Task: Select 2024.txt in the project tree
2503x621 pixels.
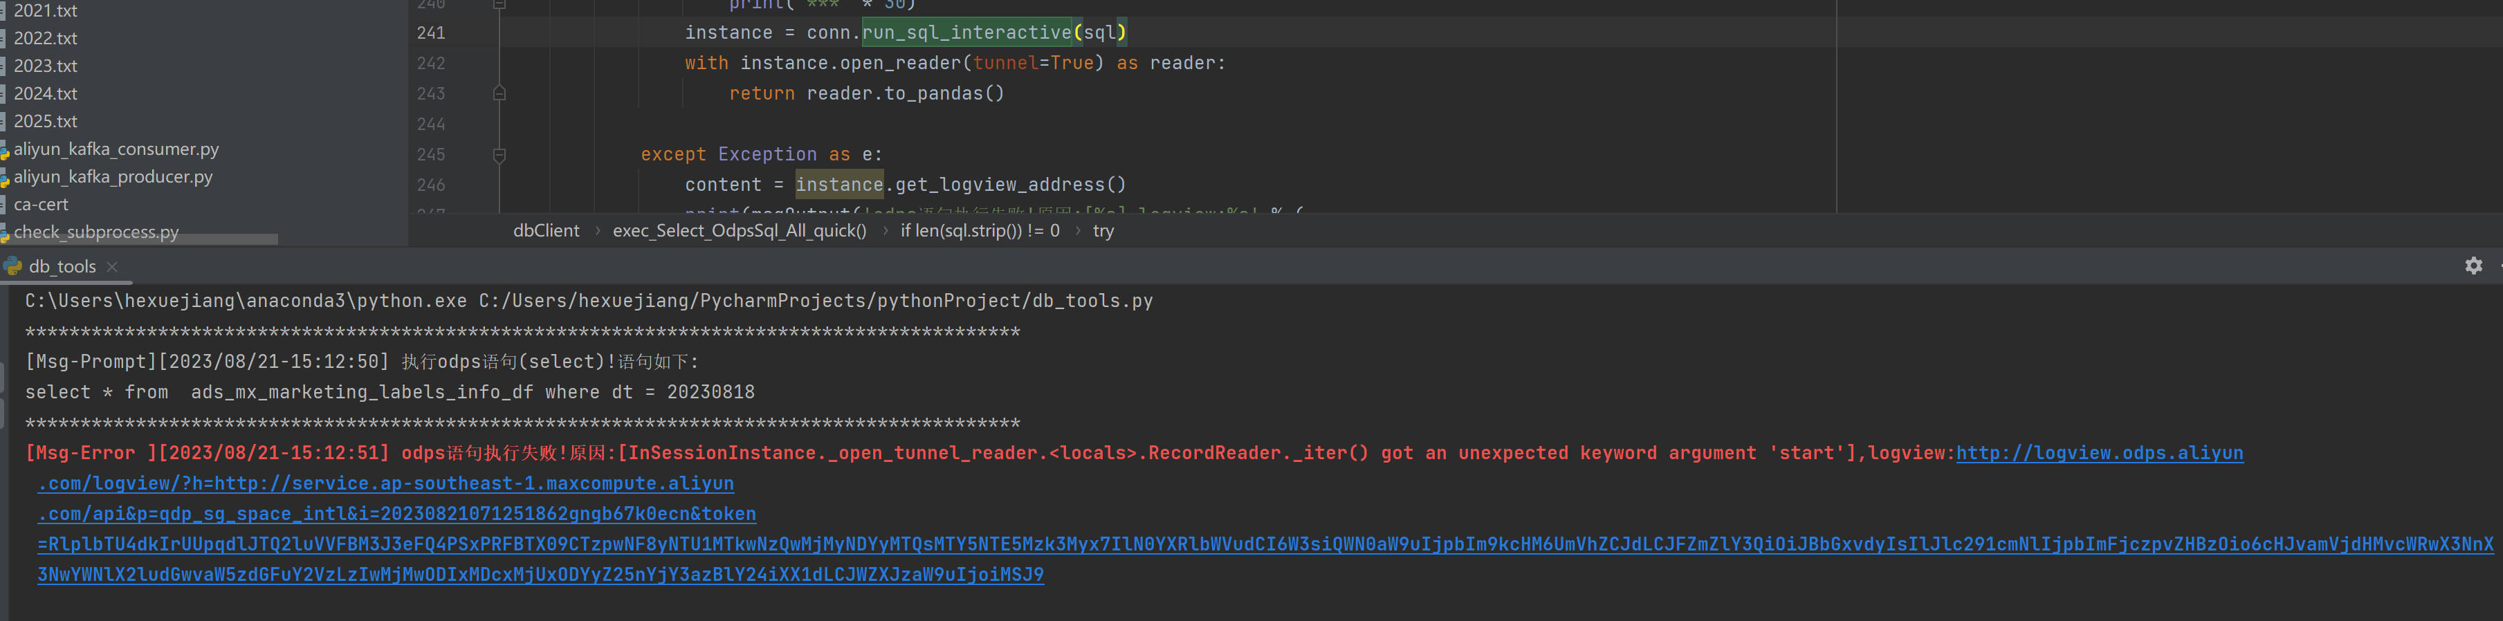Action: (x=45, y=93)
